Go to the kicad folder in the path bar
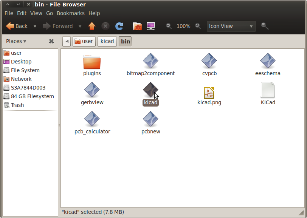Viewport: 307px width, 218px height. coord(107,41)
